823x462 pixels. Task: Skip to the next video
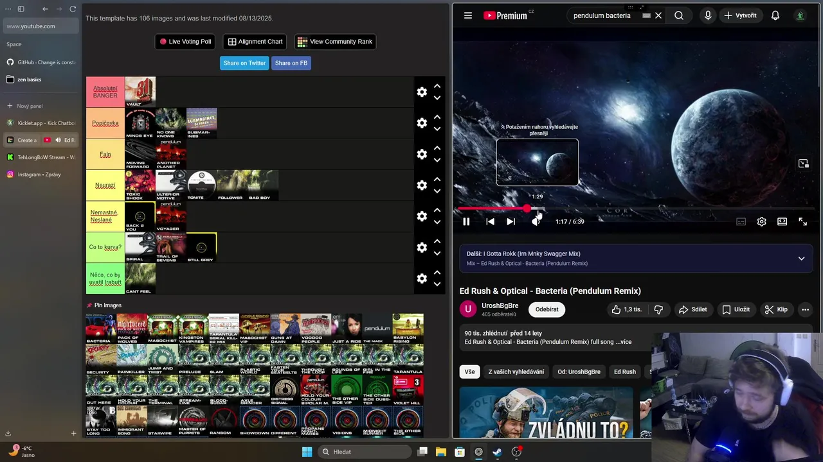coord(511,221)
